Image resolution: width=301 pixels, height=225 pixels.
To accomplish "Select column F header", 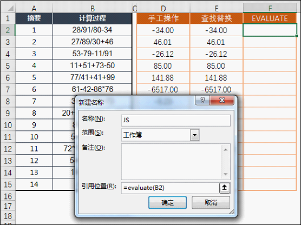I will 270,9.
